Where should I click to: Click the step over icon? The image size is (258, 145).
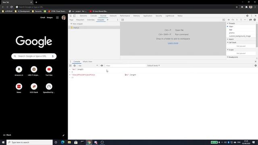click(x=233, y=20)
